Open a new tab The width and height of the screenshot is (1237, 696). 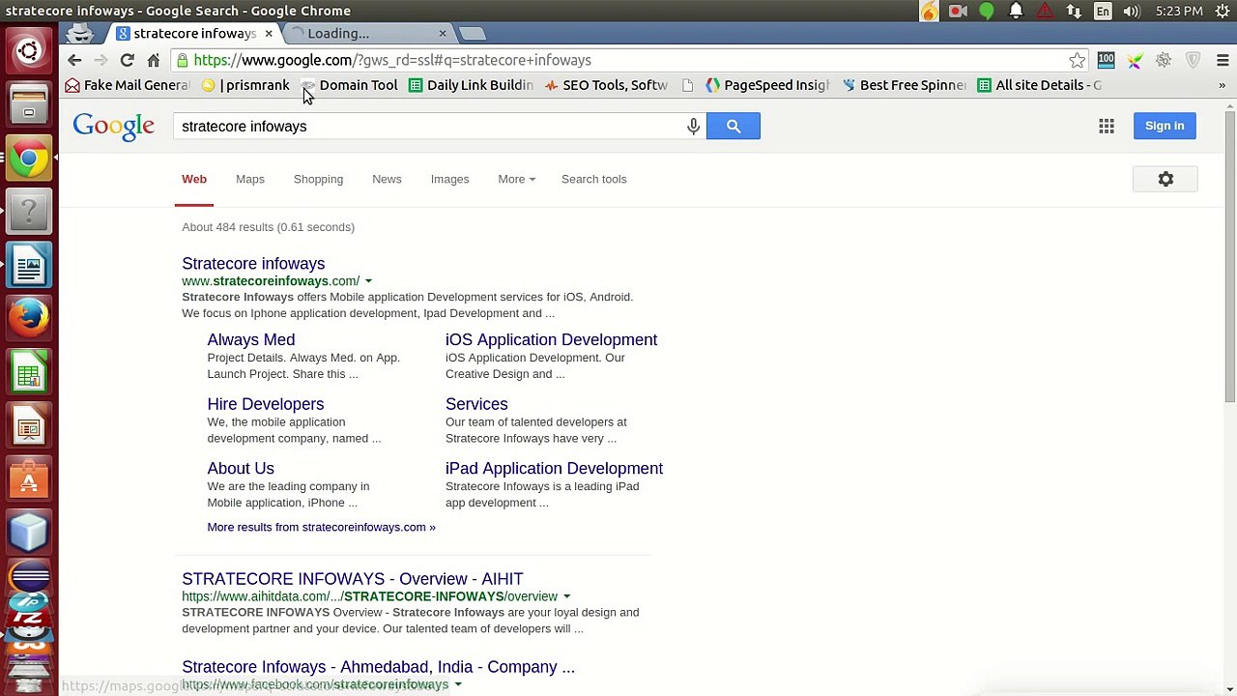coord(473,34)
